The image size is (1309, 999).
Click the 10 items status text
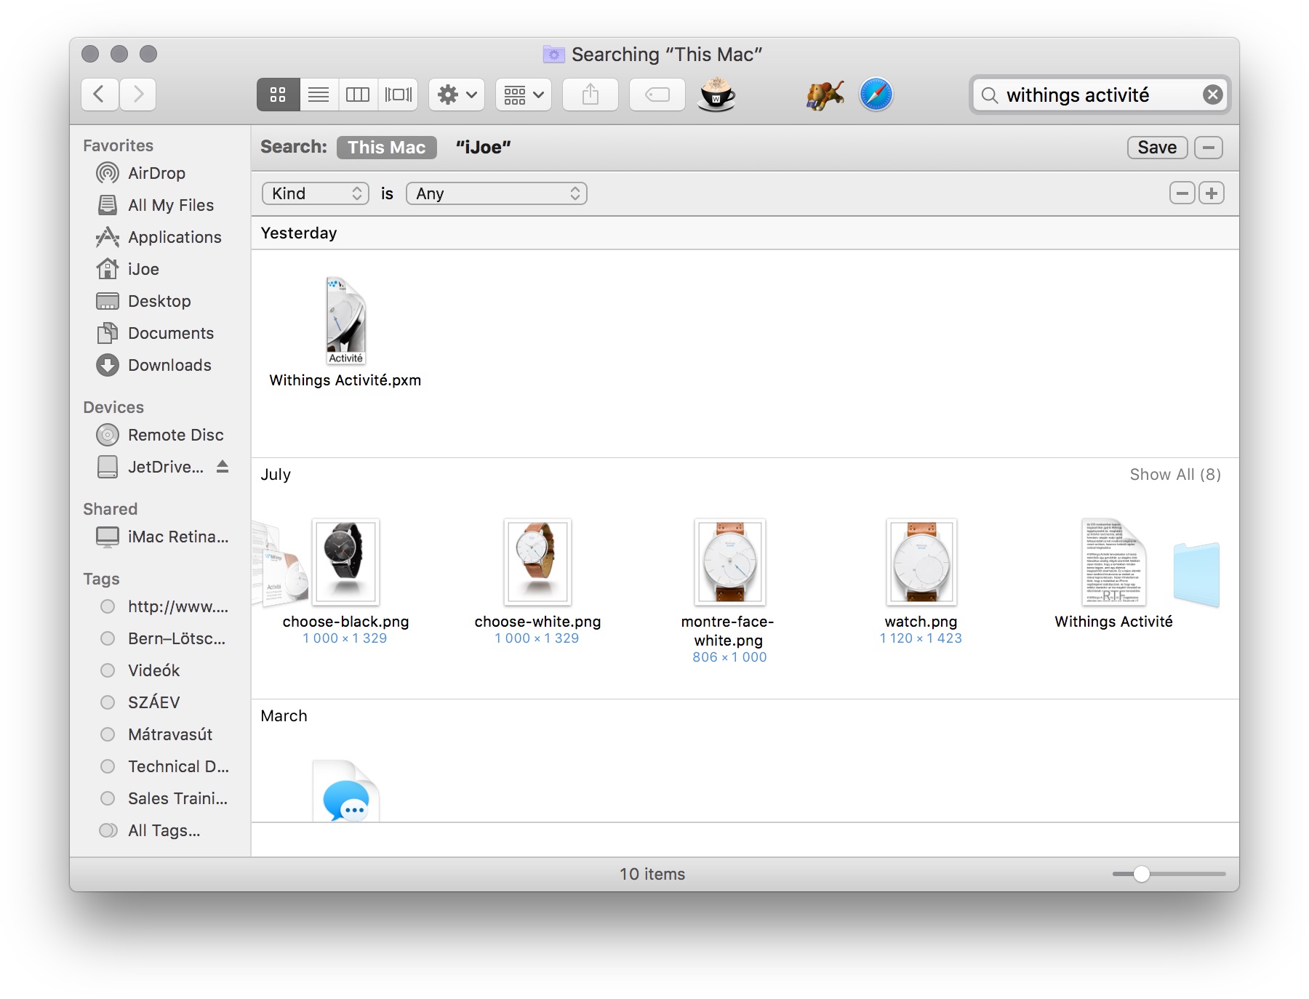(652, 874)
